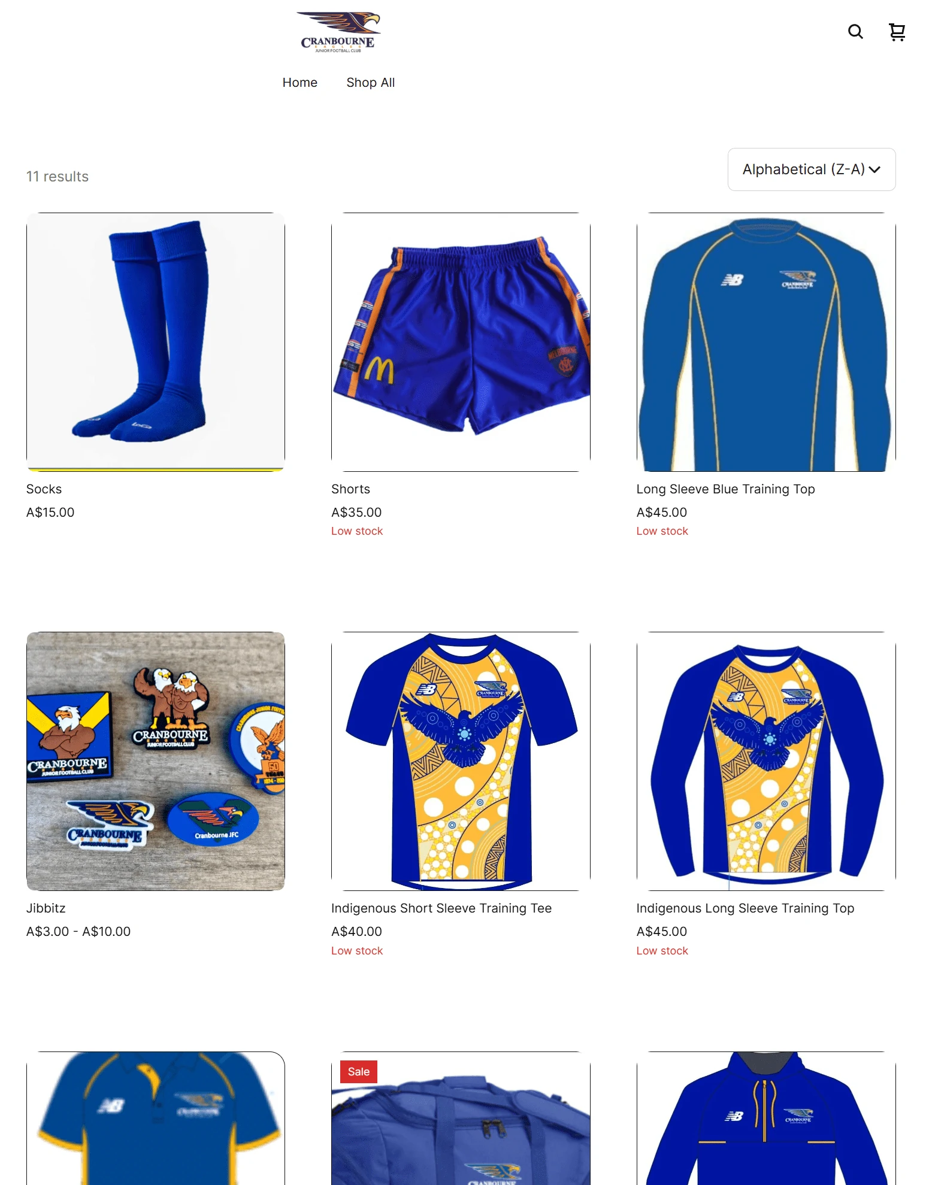Click the Indigenous Long Sleeve Training Top title
The height and width of the screenshot is (1185, 926).
745,908
